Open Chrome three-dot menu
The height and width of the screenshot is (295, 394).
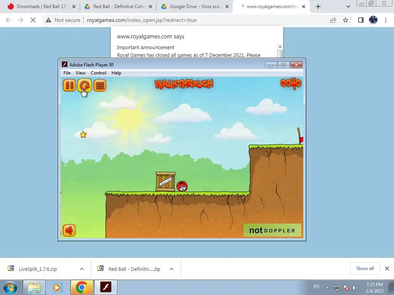tap(386, 20)
